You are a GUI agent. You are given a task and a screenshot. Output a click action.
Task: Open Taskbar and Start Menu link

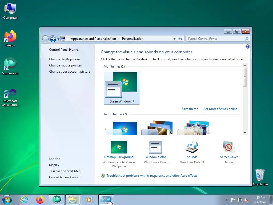[66, 171]
